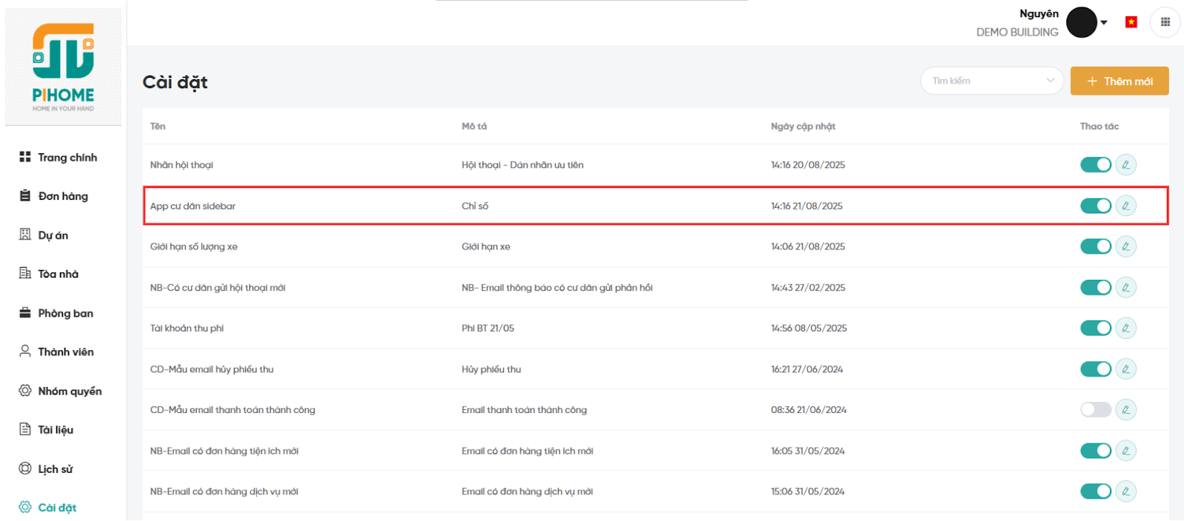Edit the CD-Mẫu email hủy phiếu thu row
The height and width of the screenshot is (521, 1184).
(1126, 369)
